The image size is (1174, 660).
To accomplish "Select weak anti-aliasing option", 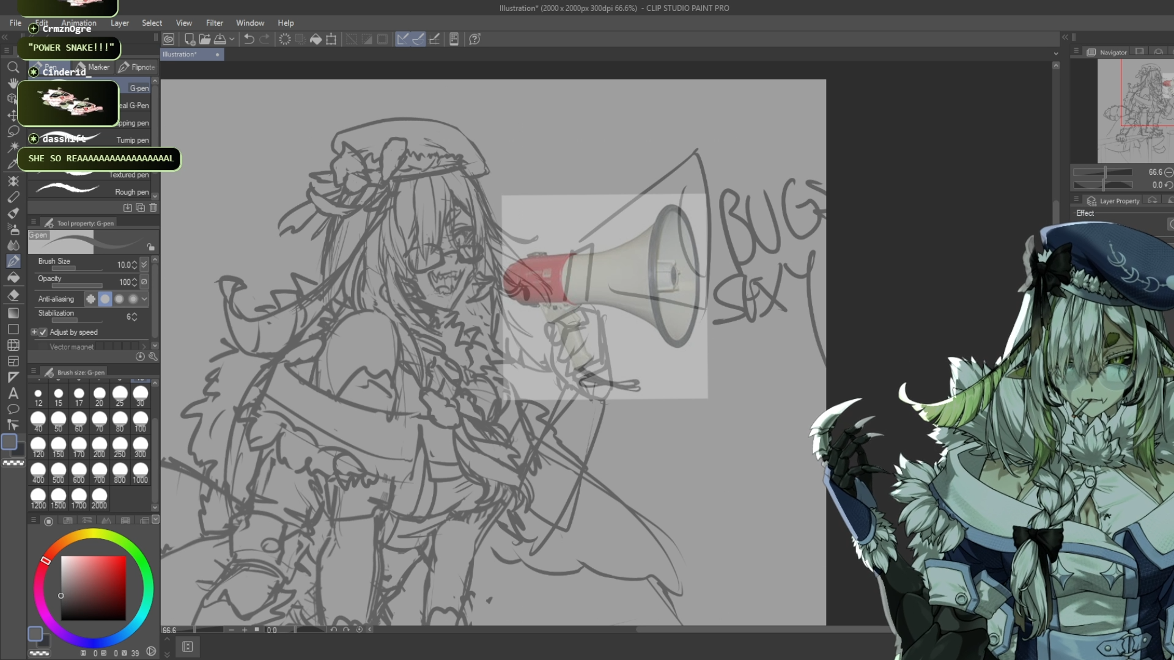I will tap(105, 299).
